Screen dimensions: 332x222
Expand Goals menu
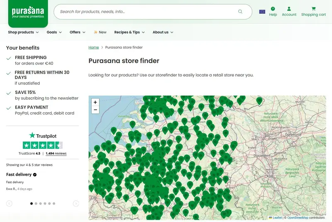(54, 32)
